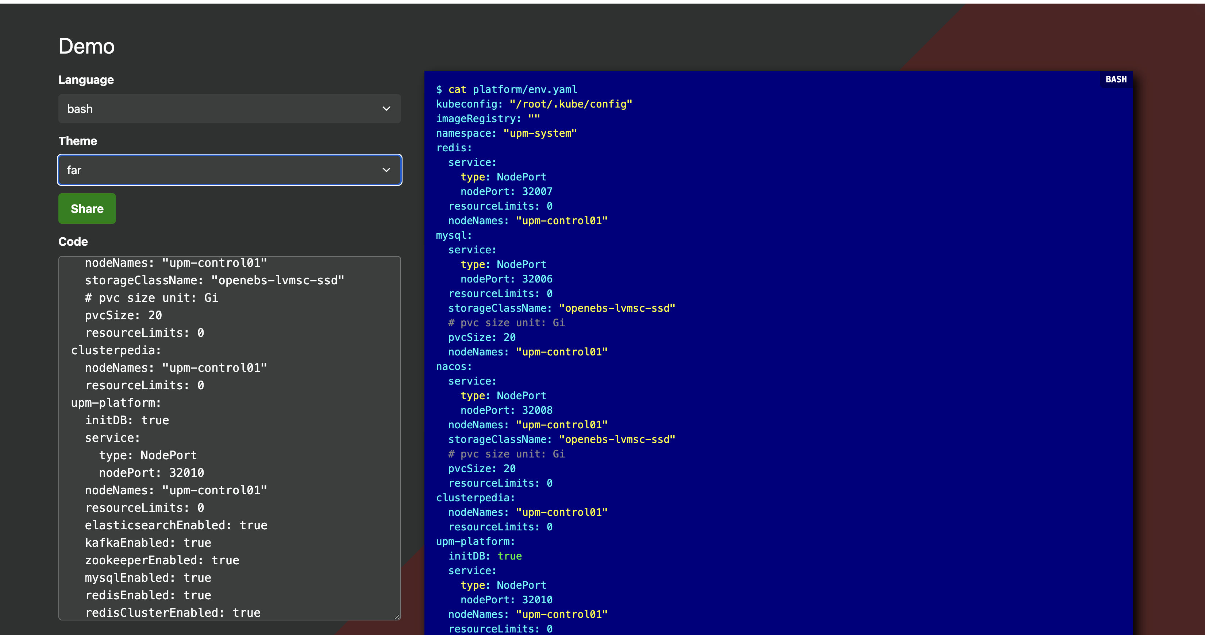Click 'initDB: true' in the Code textarea

coord(127,420)
